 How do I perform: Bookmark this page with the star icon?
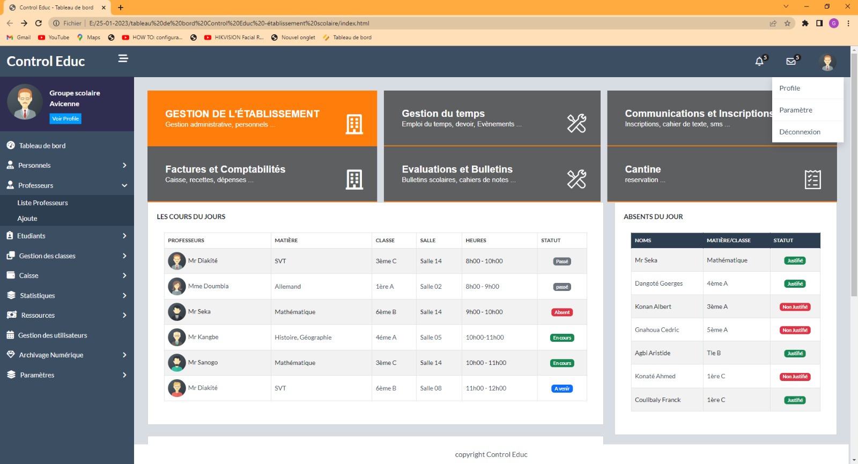coord(787,23)
